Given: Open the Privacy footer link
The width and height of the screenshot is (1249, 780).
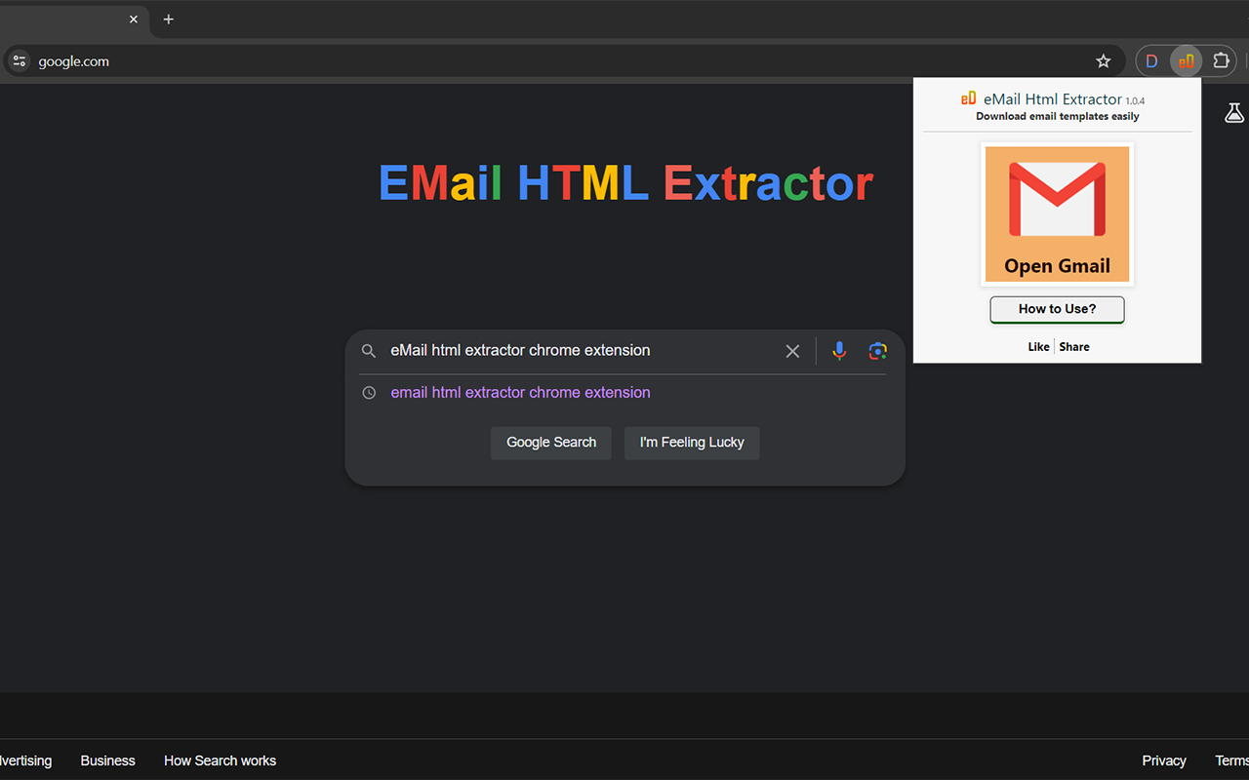Looking at the screenshot, I should (1164, 760).
